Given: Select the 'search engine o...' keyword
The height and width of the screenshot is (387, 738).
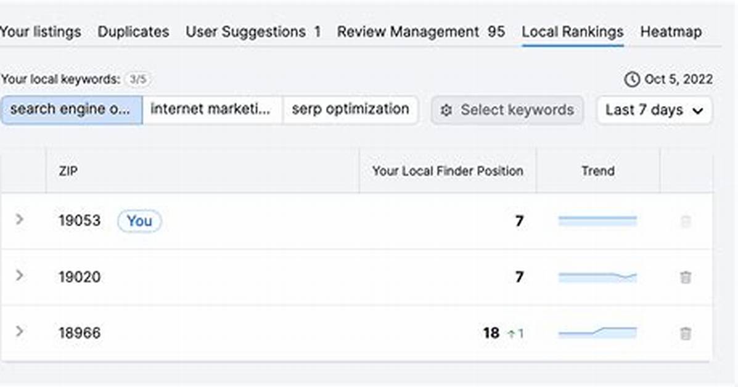Looking at the screenshot, I should coord(72,110).
